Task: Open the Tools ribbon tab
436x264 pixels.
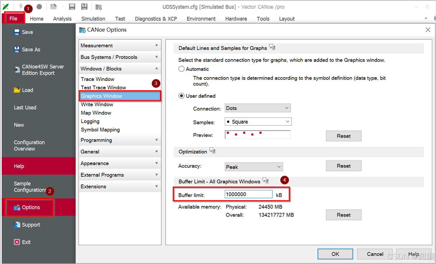Action: point(263,19)
